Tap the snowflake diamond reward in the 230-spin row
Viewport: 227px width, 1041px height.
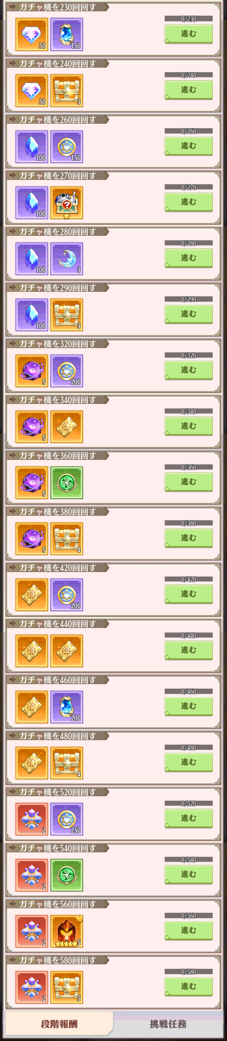click(x=32, y=35)
